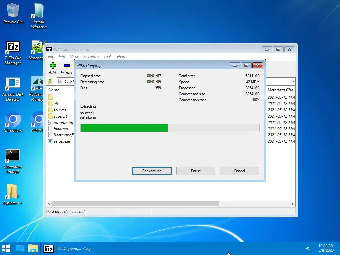Pause the copying operation

point(196,171)
